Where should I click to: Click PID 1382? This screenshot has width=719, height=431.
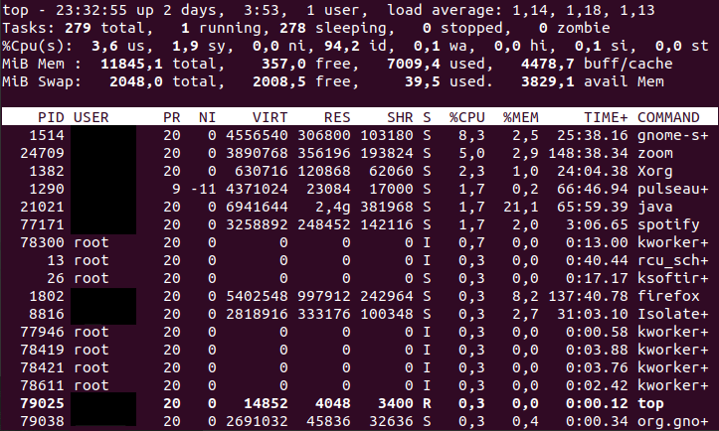click(47, 171)
